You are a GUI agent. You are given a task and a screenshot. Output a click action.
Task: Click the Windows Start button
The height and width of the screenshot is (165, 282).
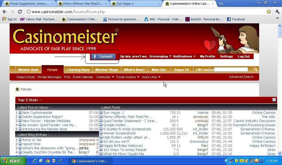click(x=13, y=161)
